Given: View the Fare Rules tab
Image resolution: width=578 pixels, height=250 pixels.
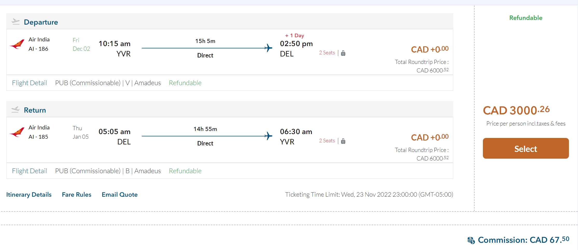Looking at the screenshot, I should click(x=76, y=195).
